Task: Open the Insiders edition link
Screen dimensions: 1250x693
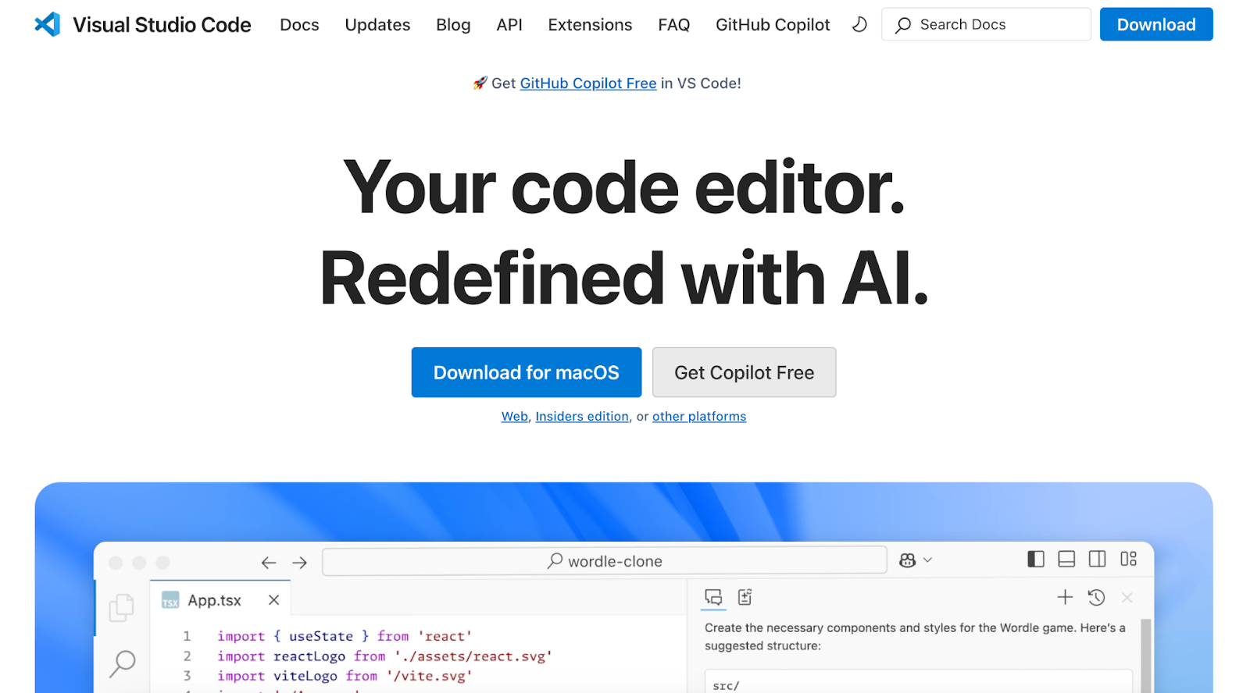Action: tap(582, 417)
